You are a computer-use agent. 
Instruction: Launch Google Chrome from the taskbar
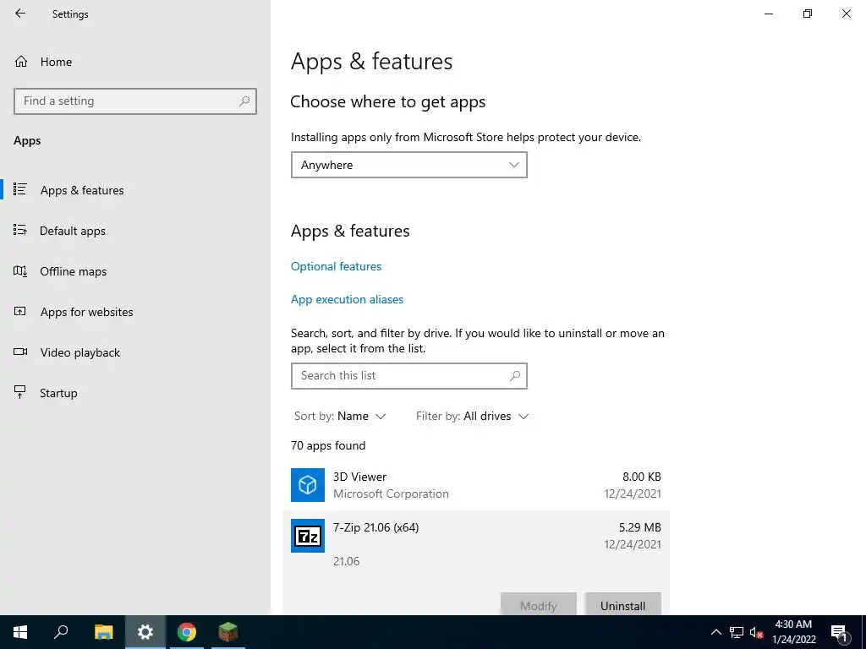187,632
